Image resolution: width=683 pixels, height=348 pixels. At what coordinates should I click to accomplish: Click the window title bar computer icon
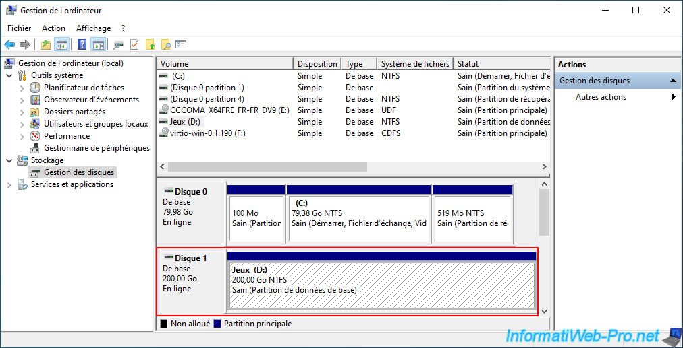(11, 10)
